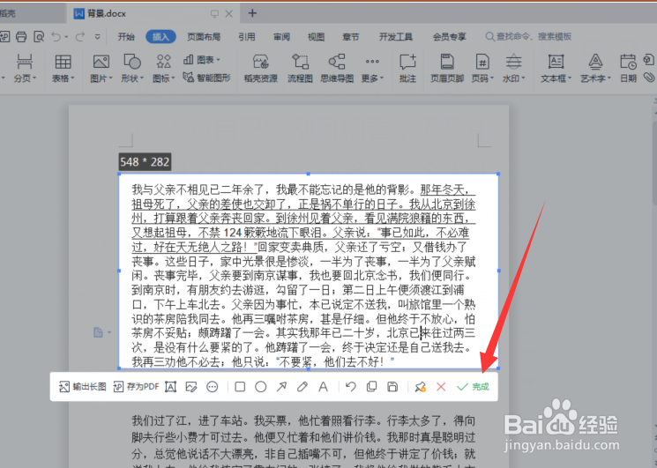Click the 思维导图 mind map icon
The image size is (657, 468).
(337, 68)
